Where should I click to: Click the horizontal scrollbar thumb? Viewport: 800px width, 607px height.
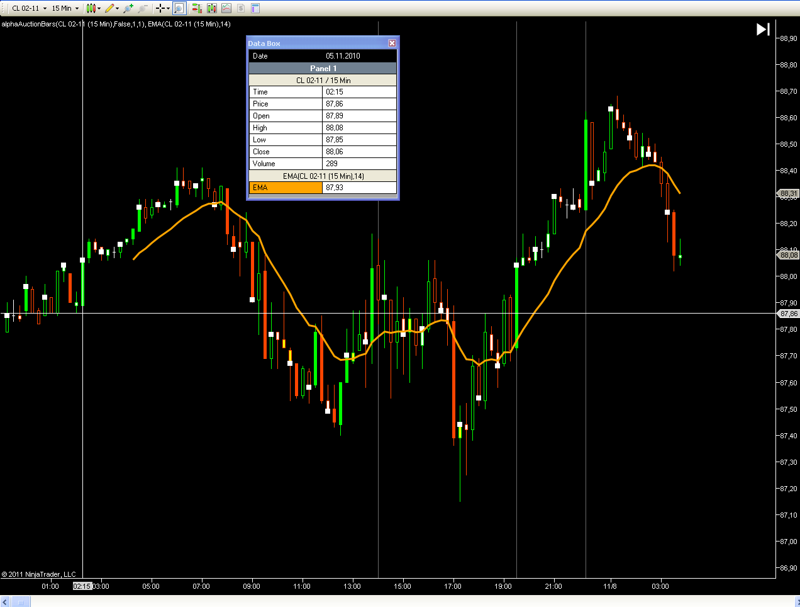coord(20,603)
